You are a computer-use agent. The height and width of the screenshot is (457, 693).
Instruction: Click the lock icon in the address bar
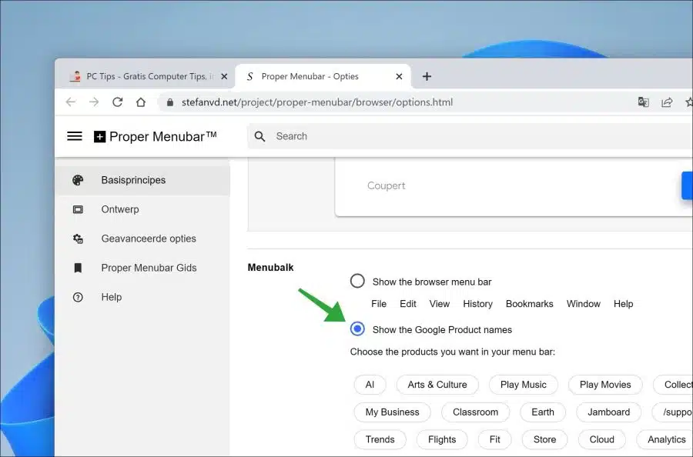tap(170, 102)
